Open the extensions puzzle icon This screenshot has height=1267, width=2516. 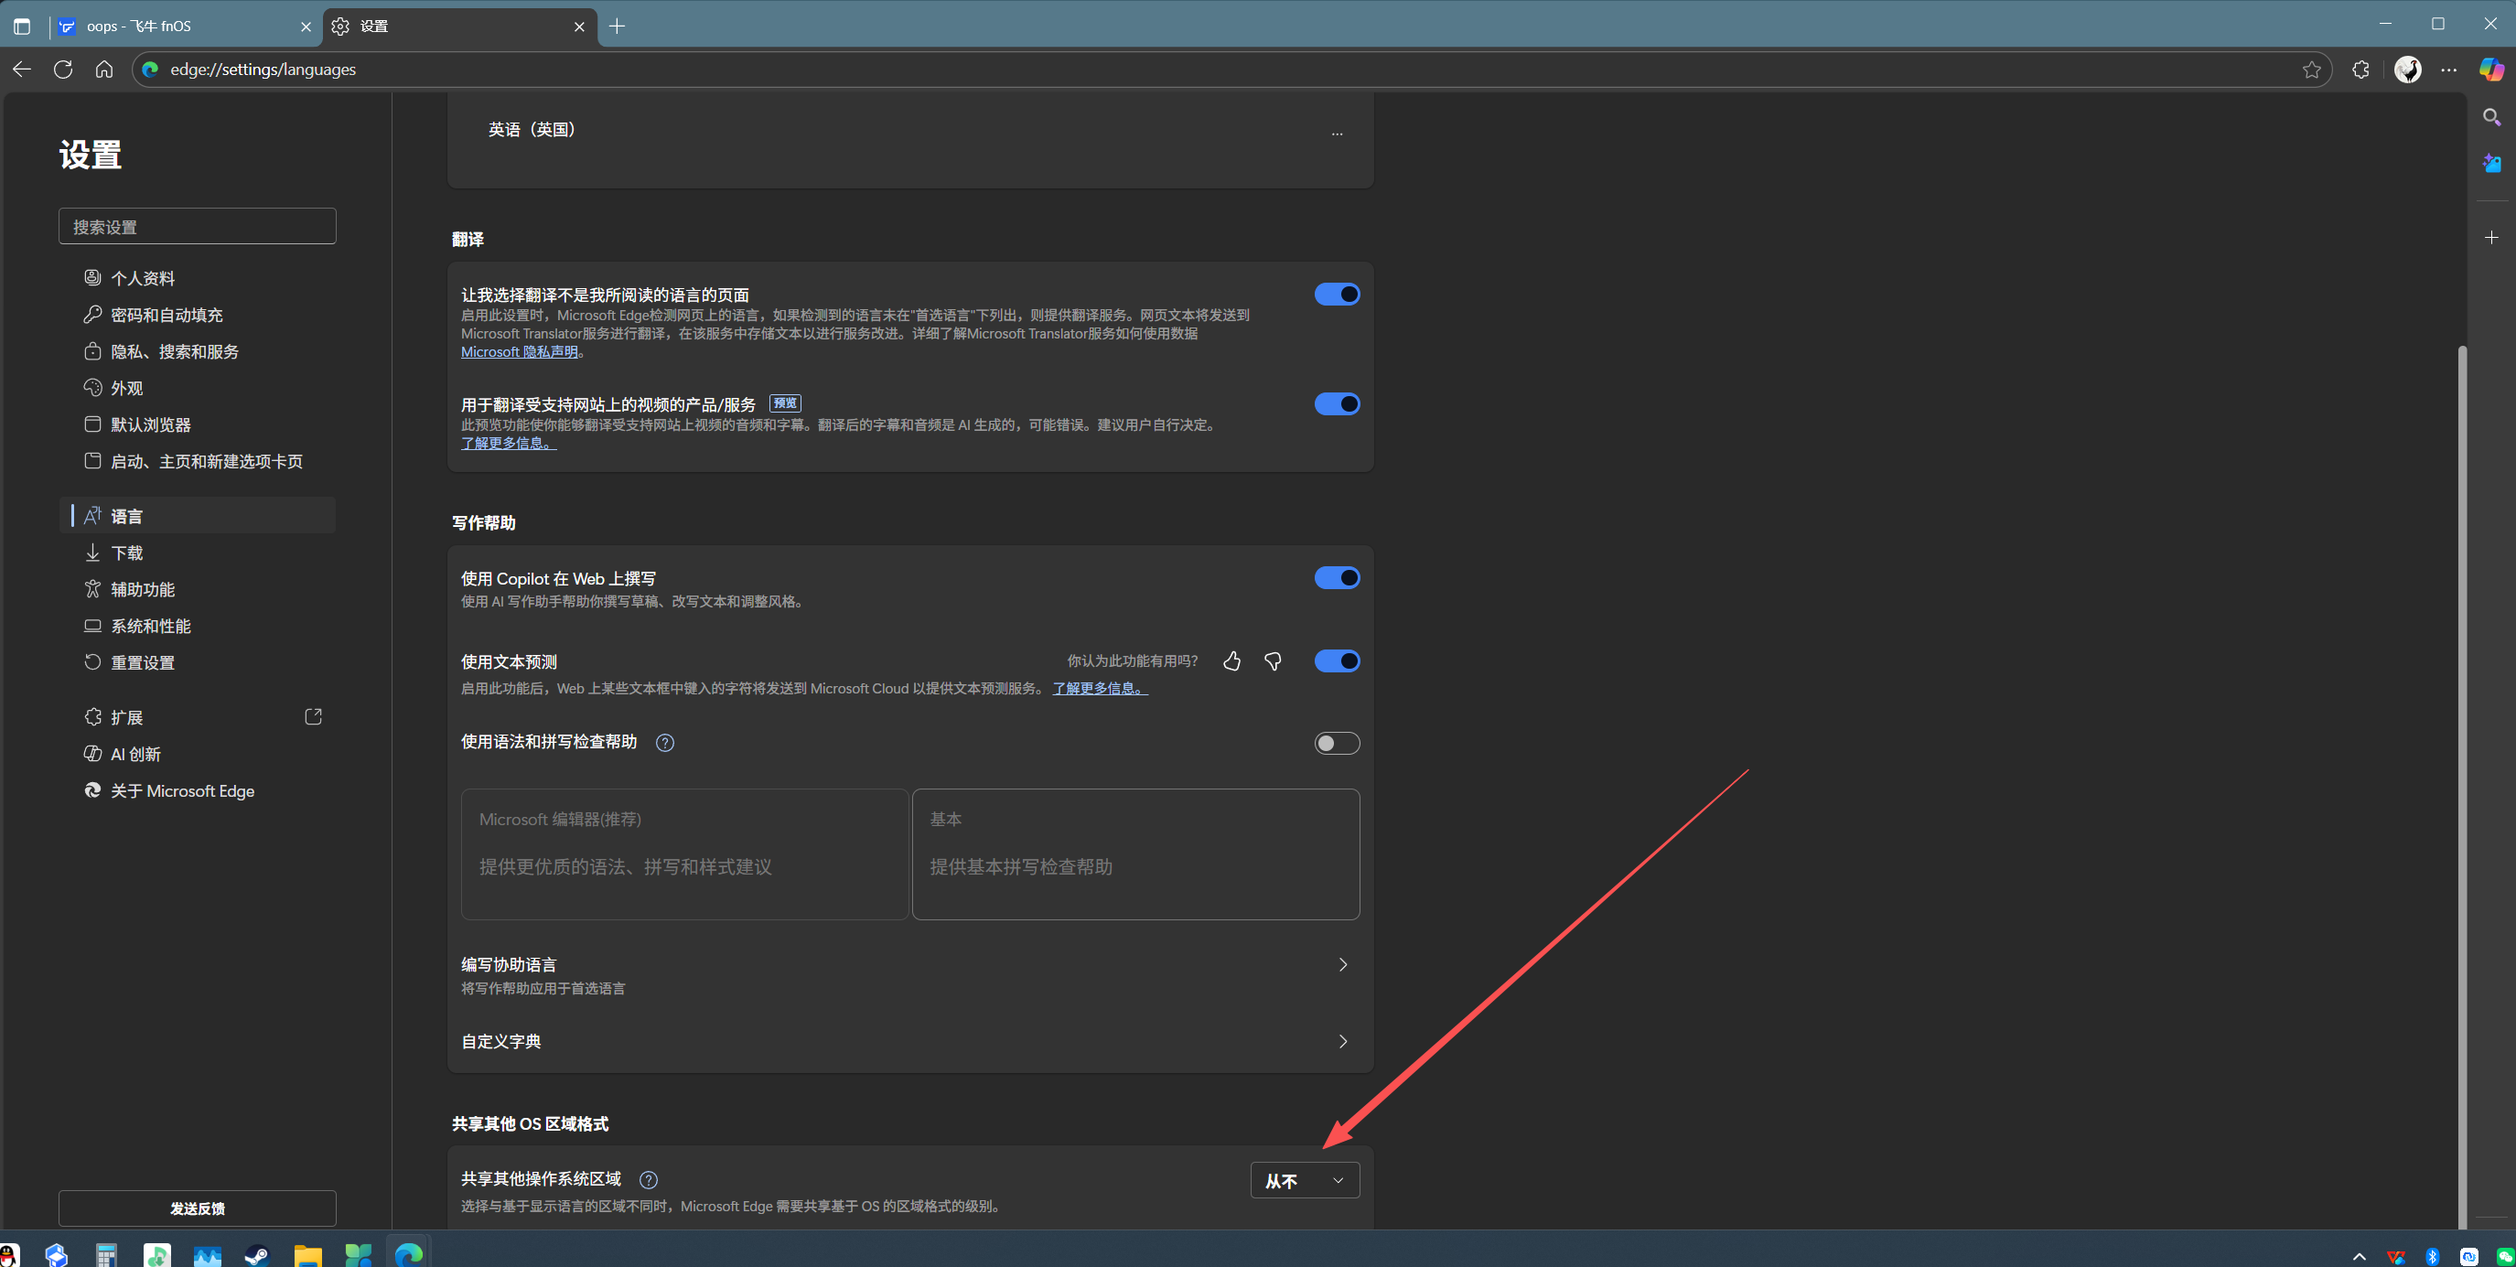[x=2360, y=70]
